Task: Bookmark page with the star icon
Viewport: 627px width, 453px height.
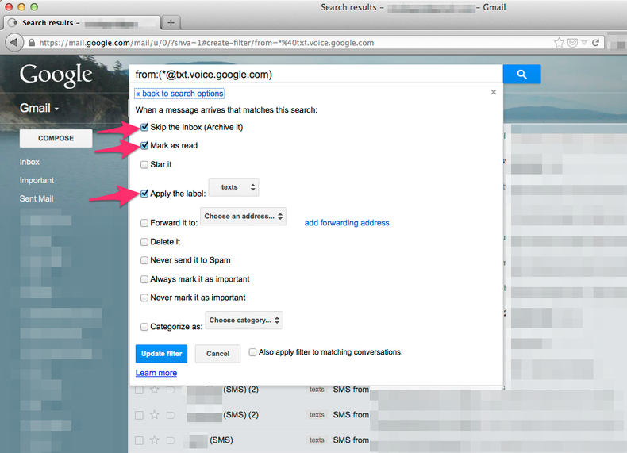Action: [x=559, y=43]
